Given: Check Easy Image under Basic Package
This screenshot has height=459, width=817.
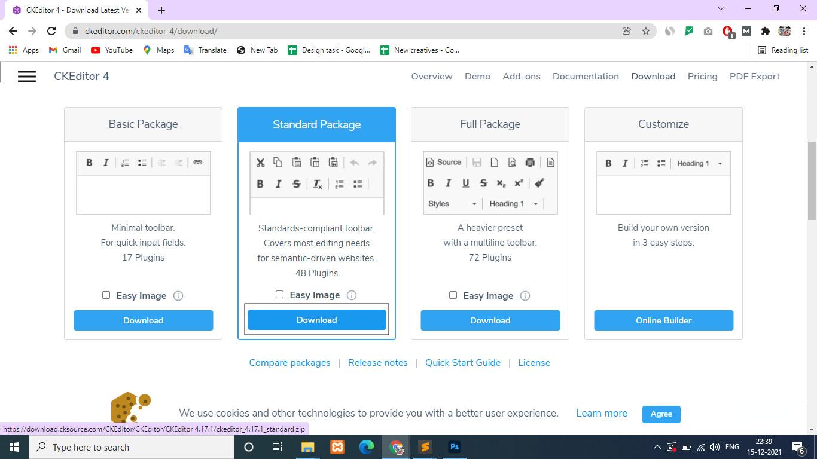Looking at the screenshot, I should [106, 295].
